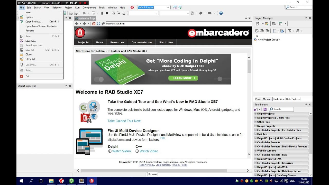Open the Refactor menu
This screenshot has height=185, width=329.
[57, 7]
